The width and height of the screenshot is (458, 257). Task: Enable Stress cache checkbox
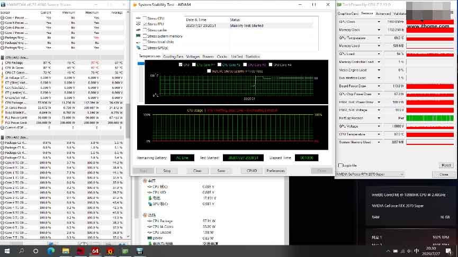[x=145, y=30]
